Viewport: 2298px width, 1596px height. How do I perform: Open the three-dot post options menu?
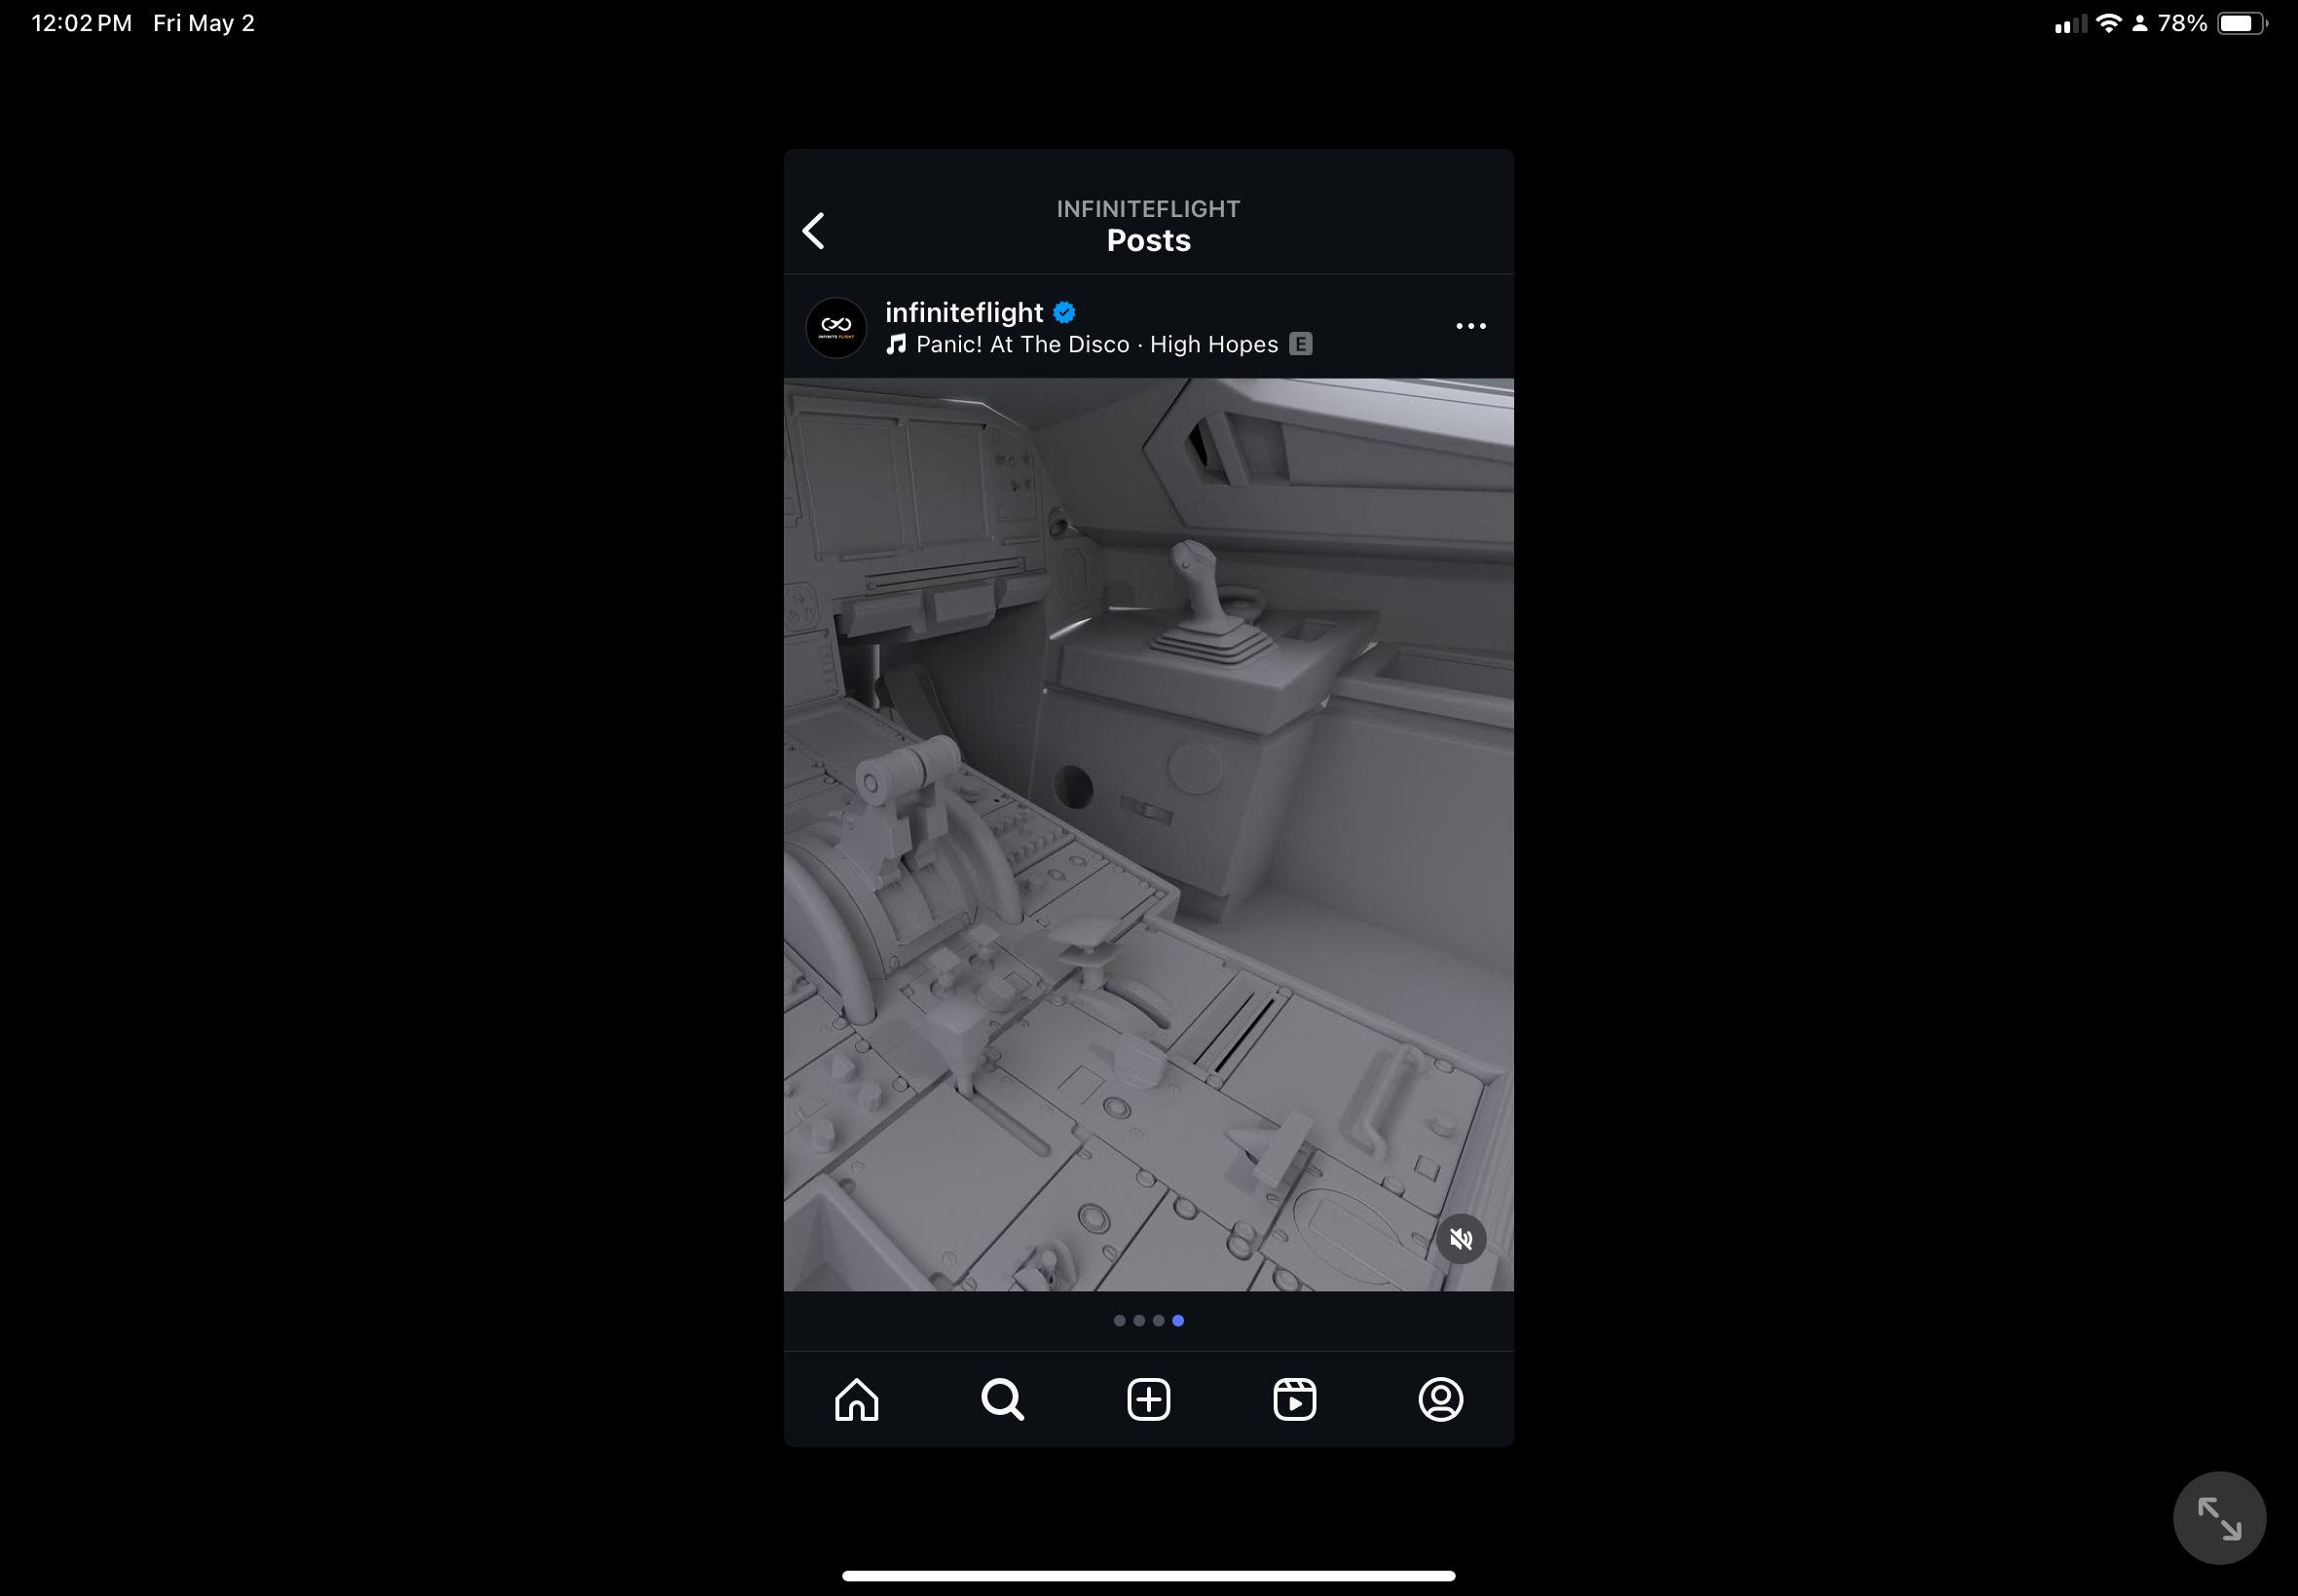coord(1469,327)
